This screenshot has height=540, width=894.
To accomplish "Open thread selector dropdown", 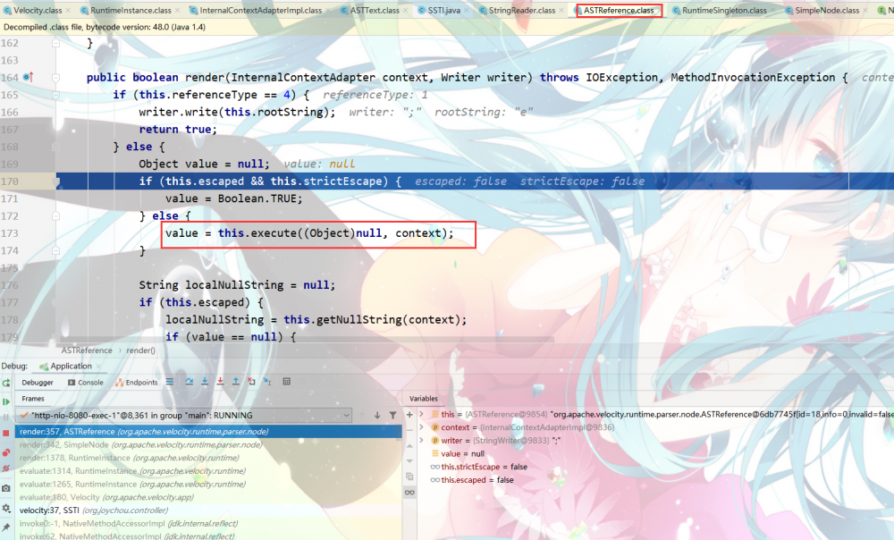I will click(347, 415).
